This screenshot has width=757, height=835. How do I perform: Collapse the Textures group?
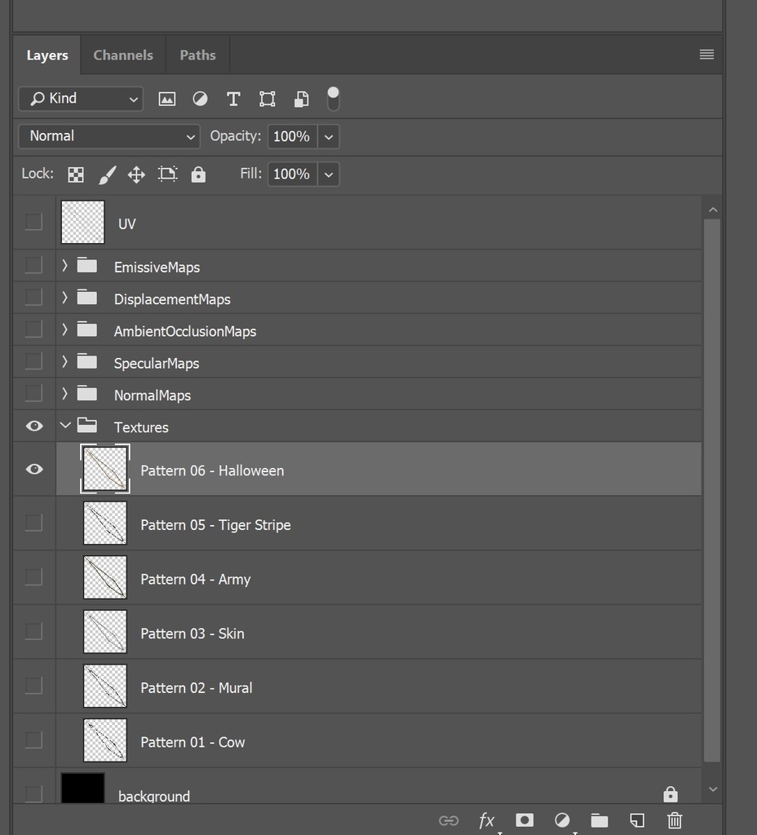tap(65, 426)
